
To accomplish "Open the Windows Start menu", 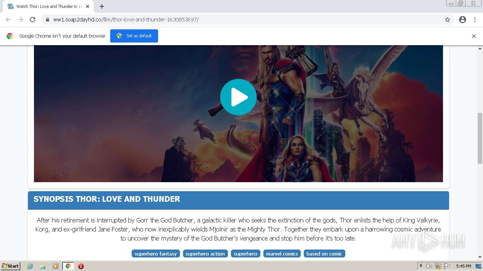I will [x=11, y=266].
